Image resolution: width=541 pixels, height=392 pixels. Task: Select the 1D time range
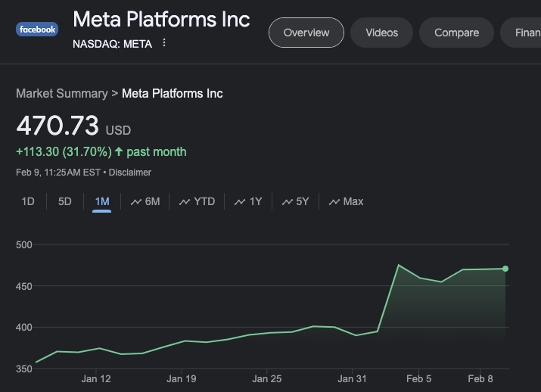coord(28,201)
